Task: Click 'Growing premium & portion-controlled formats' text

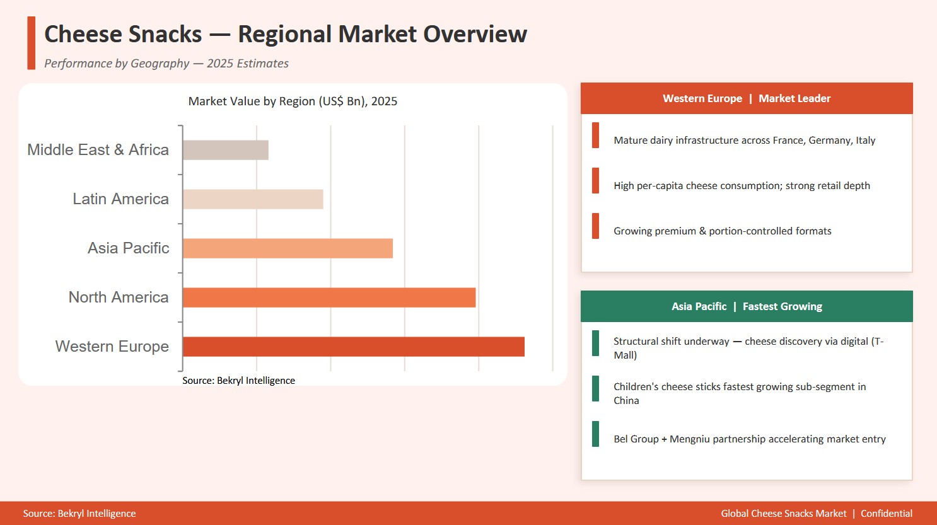Action: [x=723, y=231]
